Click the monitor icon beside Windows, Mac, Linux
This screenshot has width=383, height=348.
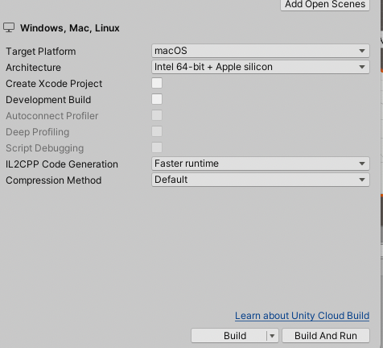9,27
